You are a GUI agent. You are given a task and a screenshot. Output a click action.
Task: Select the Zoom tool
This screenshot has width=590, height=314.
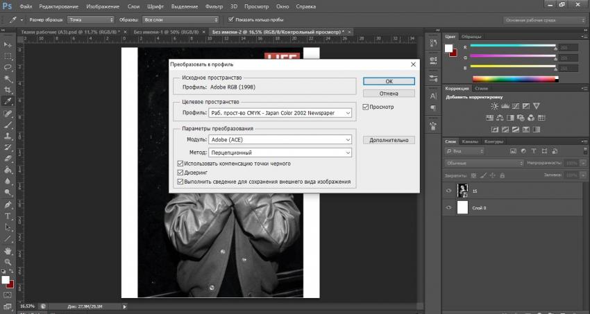[x=8, y=261]
